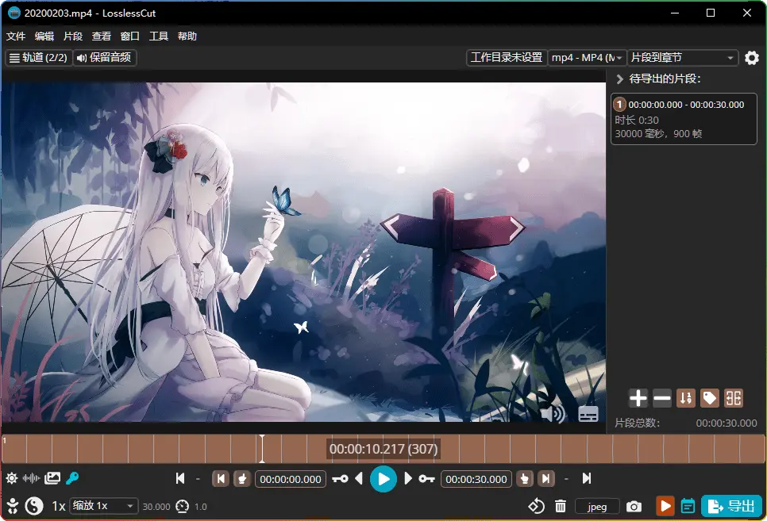Screen dimensions: 767x521
Task: Set cut end at the current position
Action: pos(525,478)
